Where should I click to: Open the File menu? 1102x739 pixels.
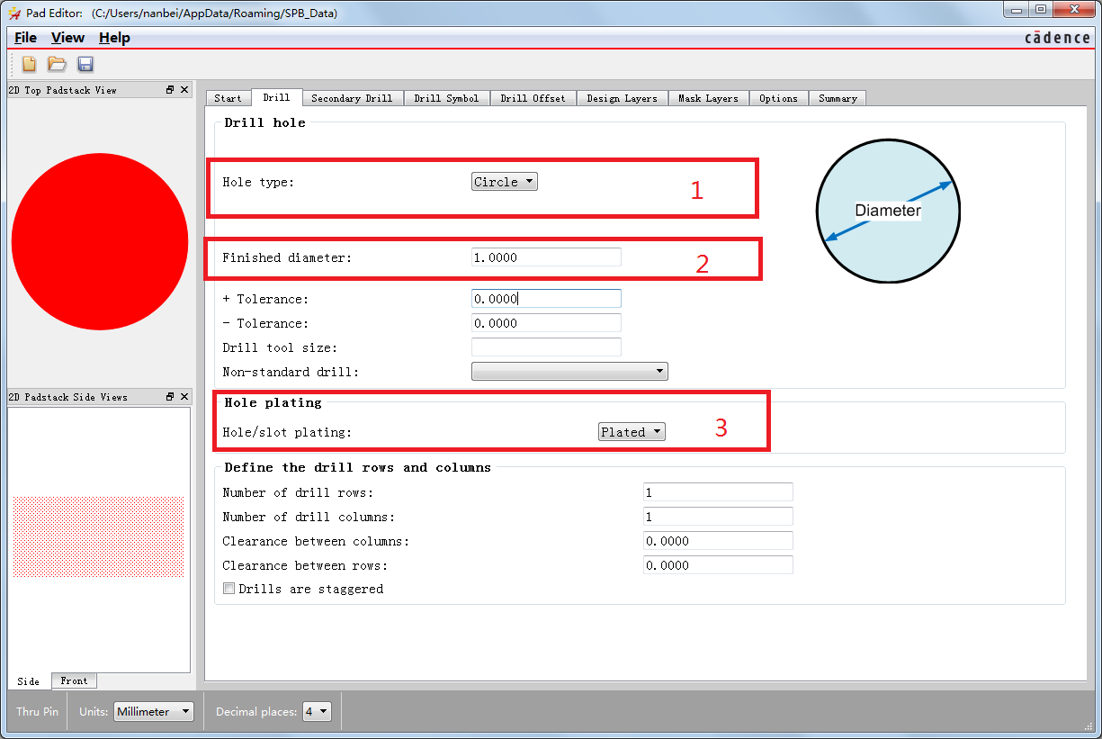26,38
